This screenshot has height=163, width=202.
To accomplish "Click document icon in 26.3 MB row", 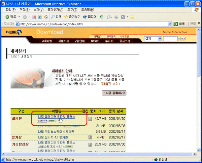I will click(x=90, y=145).
